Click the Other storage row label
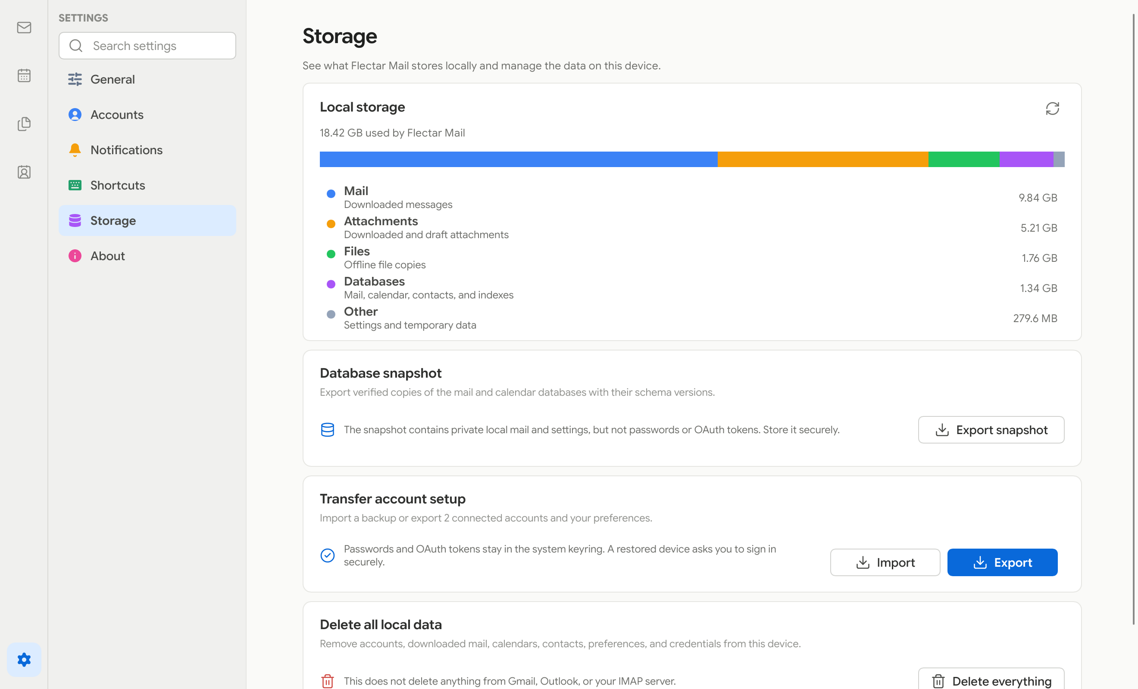The image size is (1138, 689). [x=361, y=311]
